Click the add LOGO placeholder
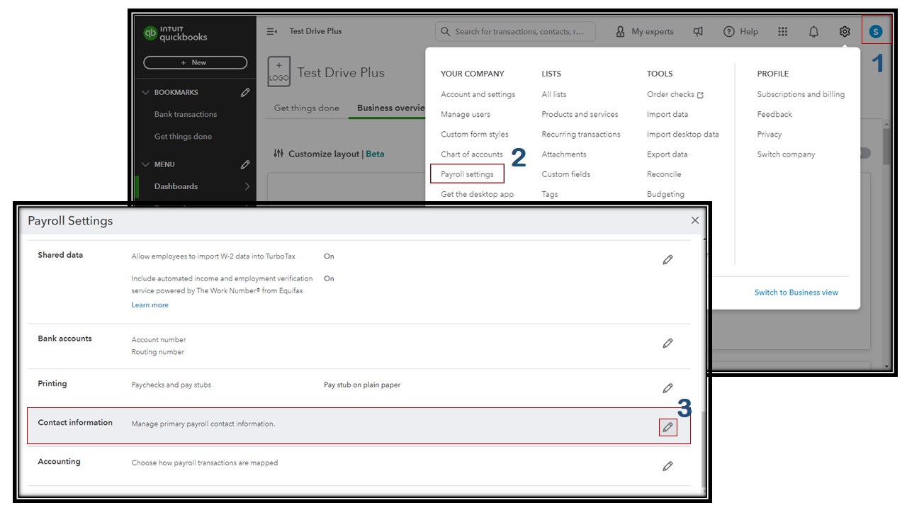Image resolution: width=907 pixels, height=510 pixels. [x=279, y=72]
